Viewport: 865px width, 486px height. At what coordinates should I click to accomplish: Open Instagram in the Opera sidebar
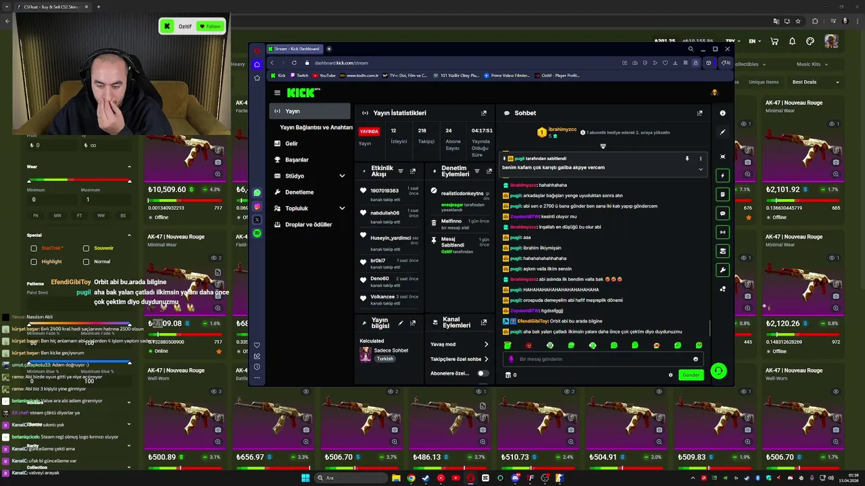pyautogui.click(x=257, y=207)
